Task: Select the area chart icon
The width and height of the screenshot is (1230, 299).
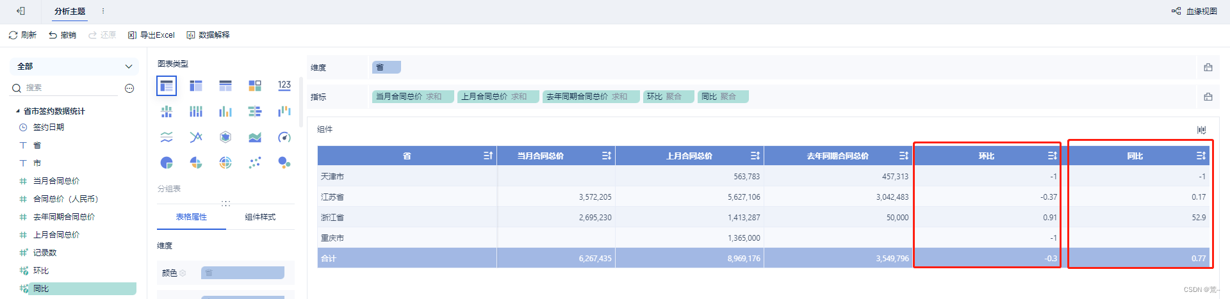Action: coord(255,137)
